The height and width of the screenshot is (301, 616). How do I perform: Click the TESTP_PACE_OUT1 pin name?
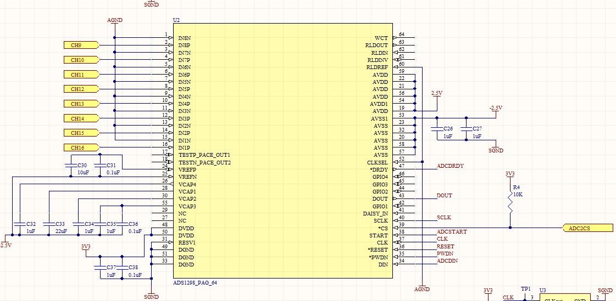tap(204, 155)
